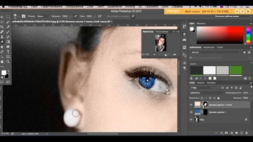This screenshot has height=142, width=253.
Task: Select the Magic Wand tool
Action: point(8,22)
